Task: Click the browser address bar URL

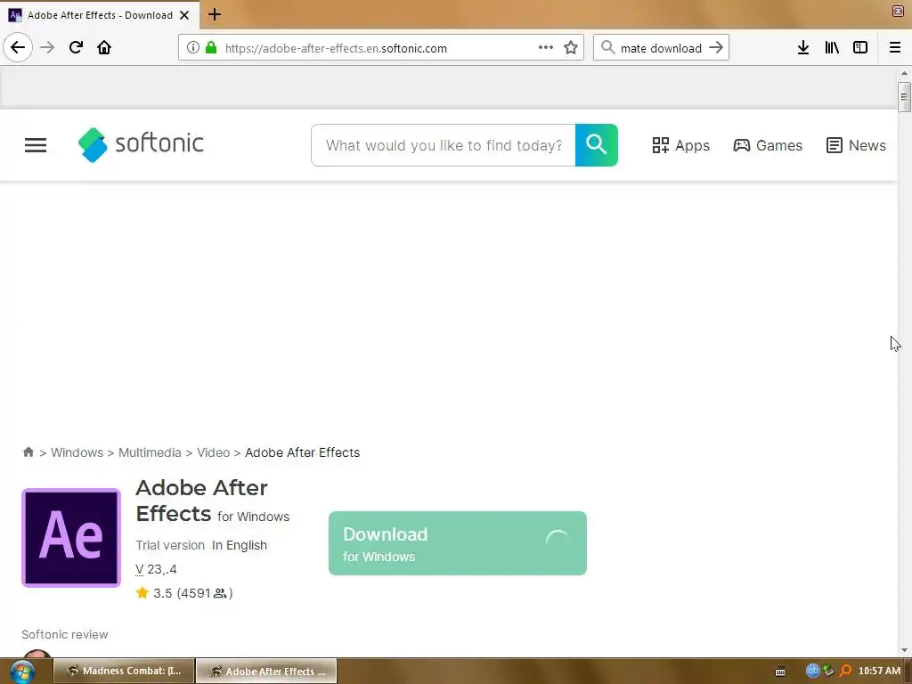Action: coord(336,48)
